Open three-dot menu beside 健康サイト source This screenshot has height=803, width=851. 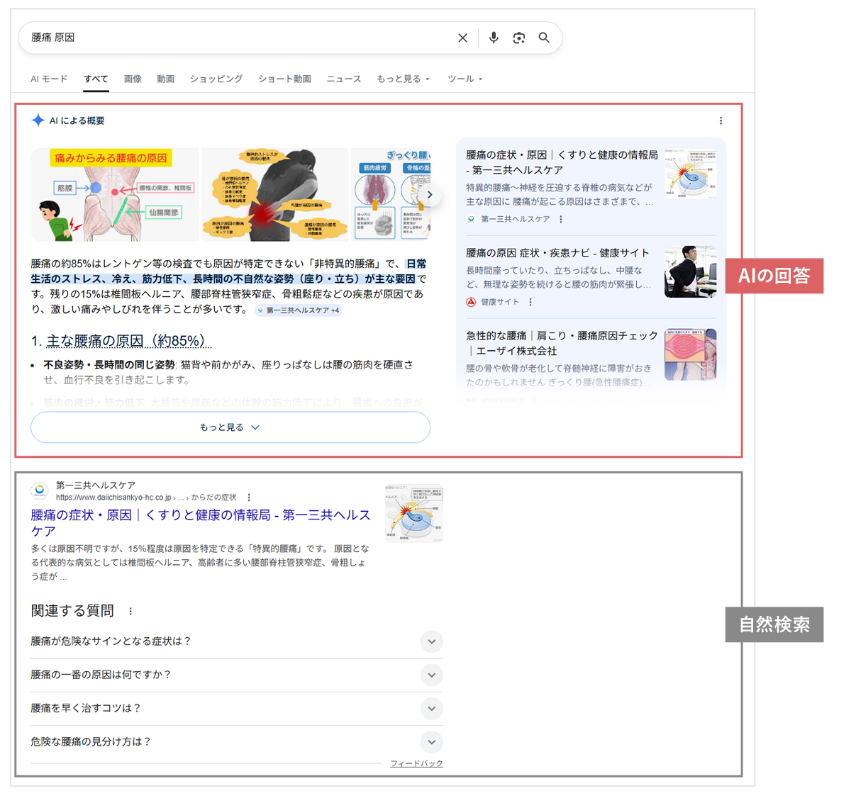[x=530, y=303]
